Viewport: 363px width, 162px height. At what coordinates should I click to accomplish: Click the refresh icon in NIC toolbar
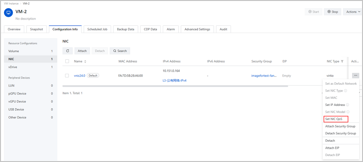67,51
